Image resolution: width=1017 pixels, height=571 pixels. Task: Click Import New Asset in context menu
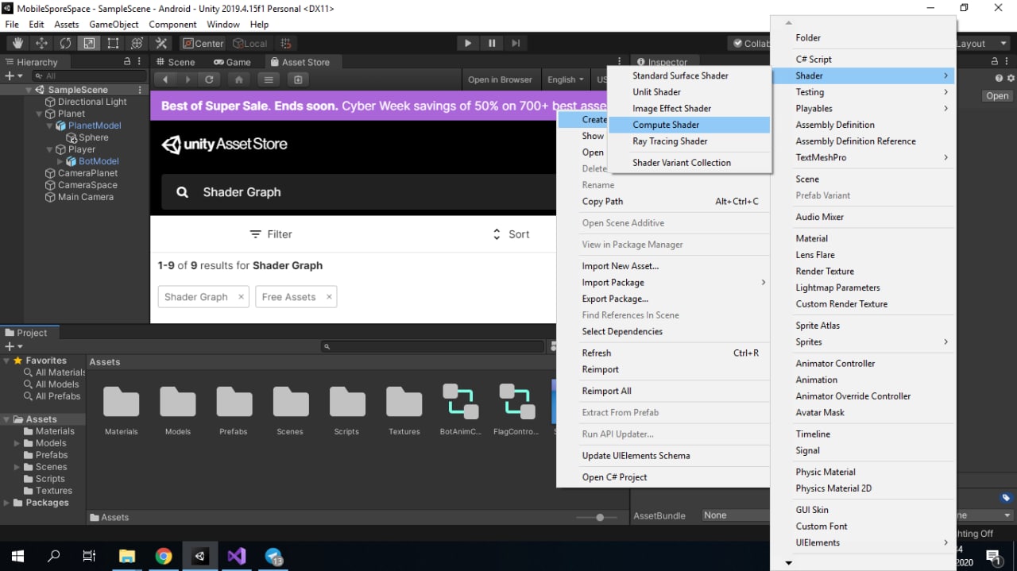[663, 266]
